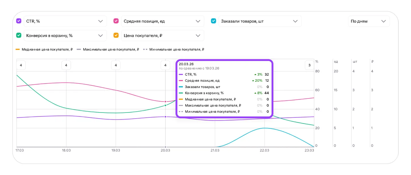The image size is (411, 175).
Task: Click the badge 4 above 17.03
Action: point(21,65)
